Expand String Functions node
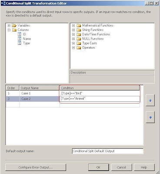Screen dimensions: 160x174 tap(73, 30)
